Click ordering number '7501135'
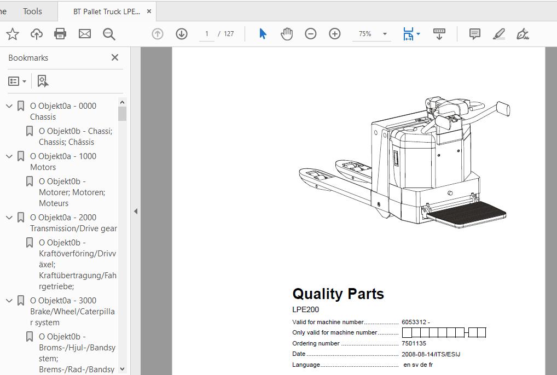The image size is (557, 375). pyautogui.click(x=414, y=343)
